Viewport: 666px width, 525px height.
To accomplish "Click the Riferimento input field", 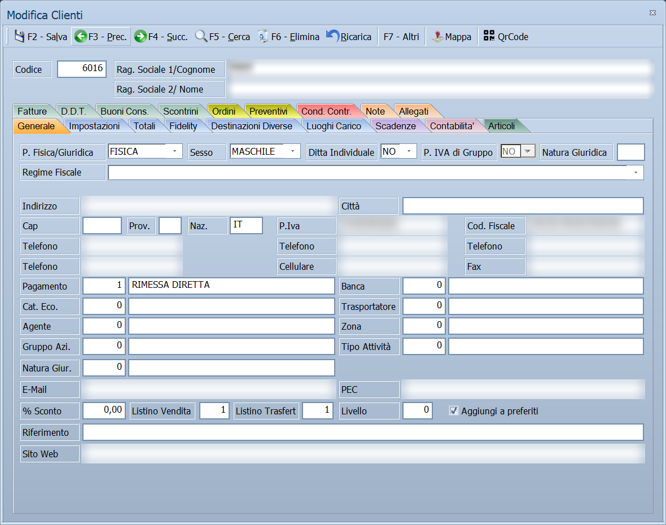I will tap(363, 432).
